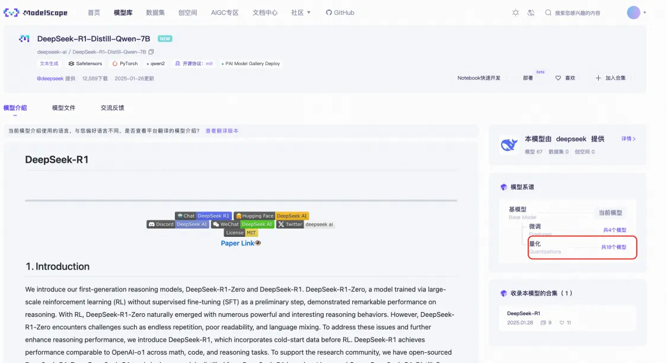Click 查看翻译版本 link

coord(222,131)
